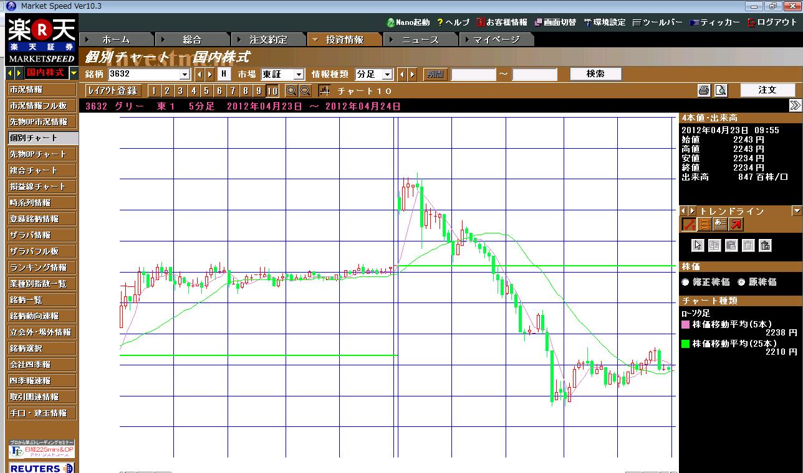Screen dimensions: 803x473
Task: Print the chart with the printer icon
Action: pos(704,91)
